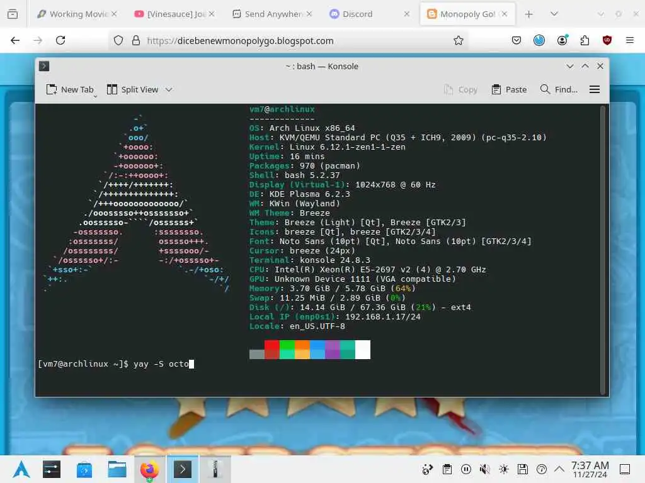The height and width of the screenshot is (483, 645).
Task: Click the clock showing 7:37 AM
Action: 590,469
